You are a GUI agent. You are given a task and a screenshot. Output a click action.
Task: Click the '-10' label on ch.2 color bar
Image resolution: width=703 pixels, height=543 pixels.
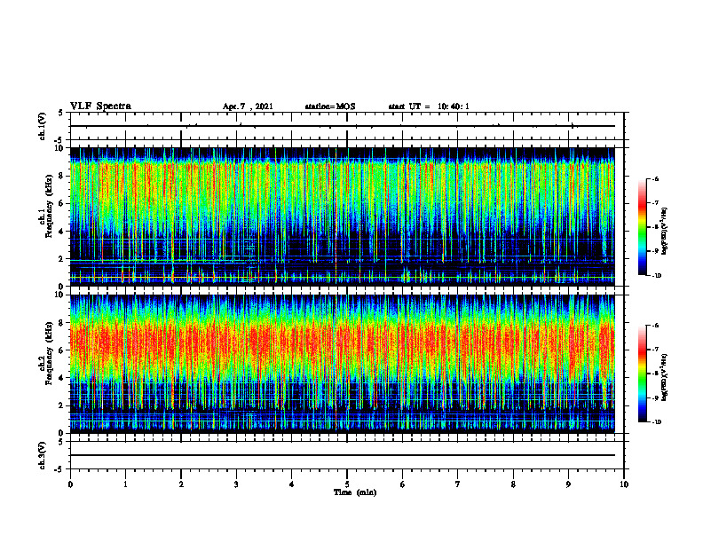[655, 422]
